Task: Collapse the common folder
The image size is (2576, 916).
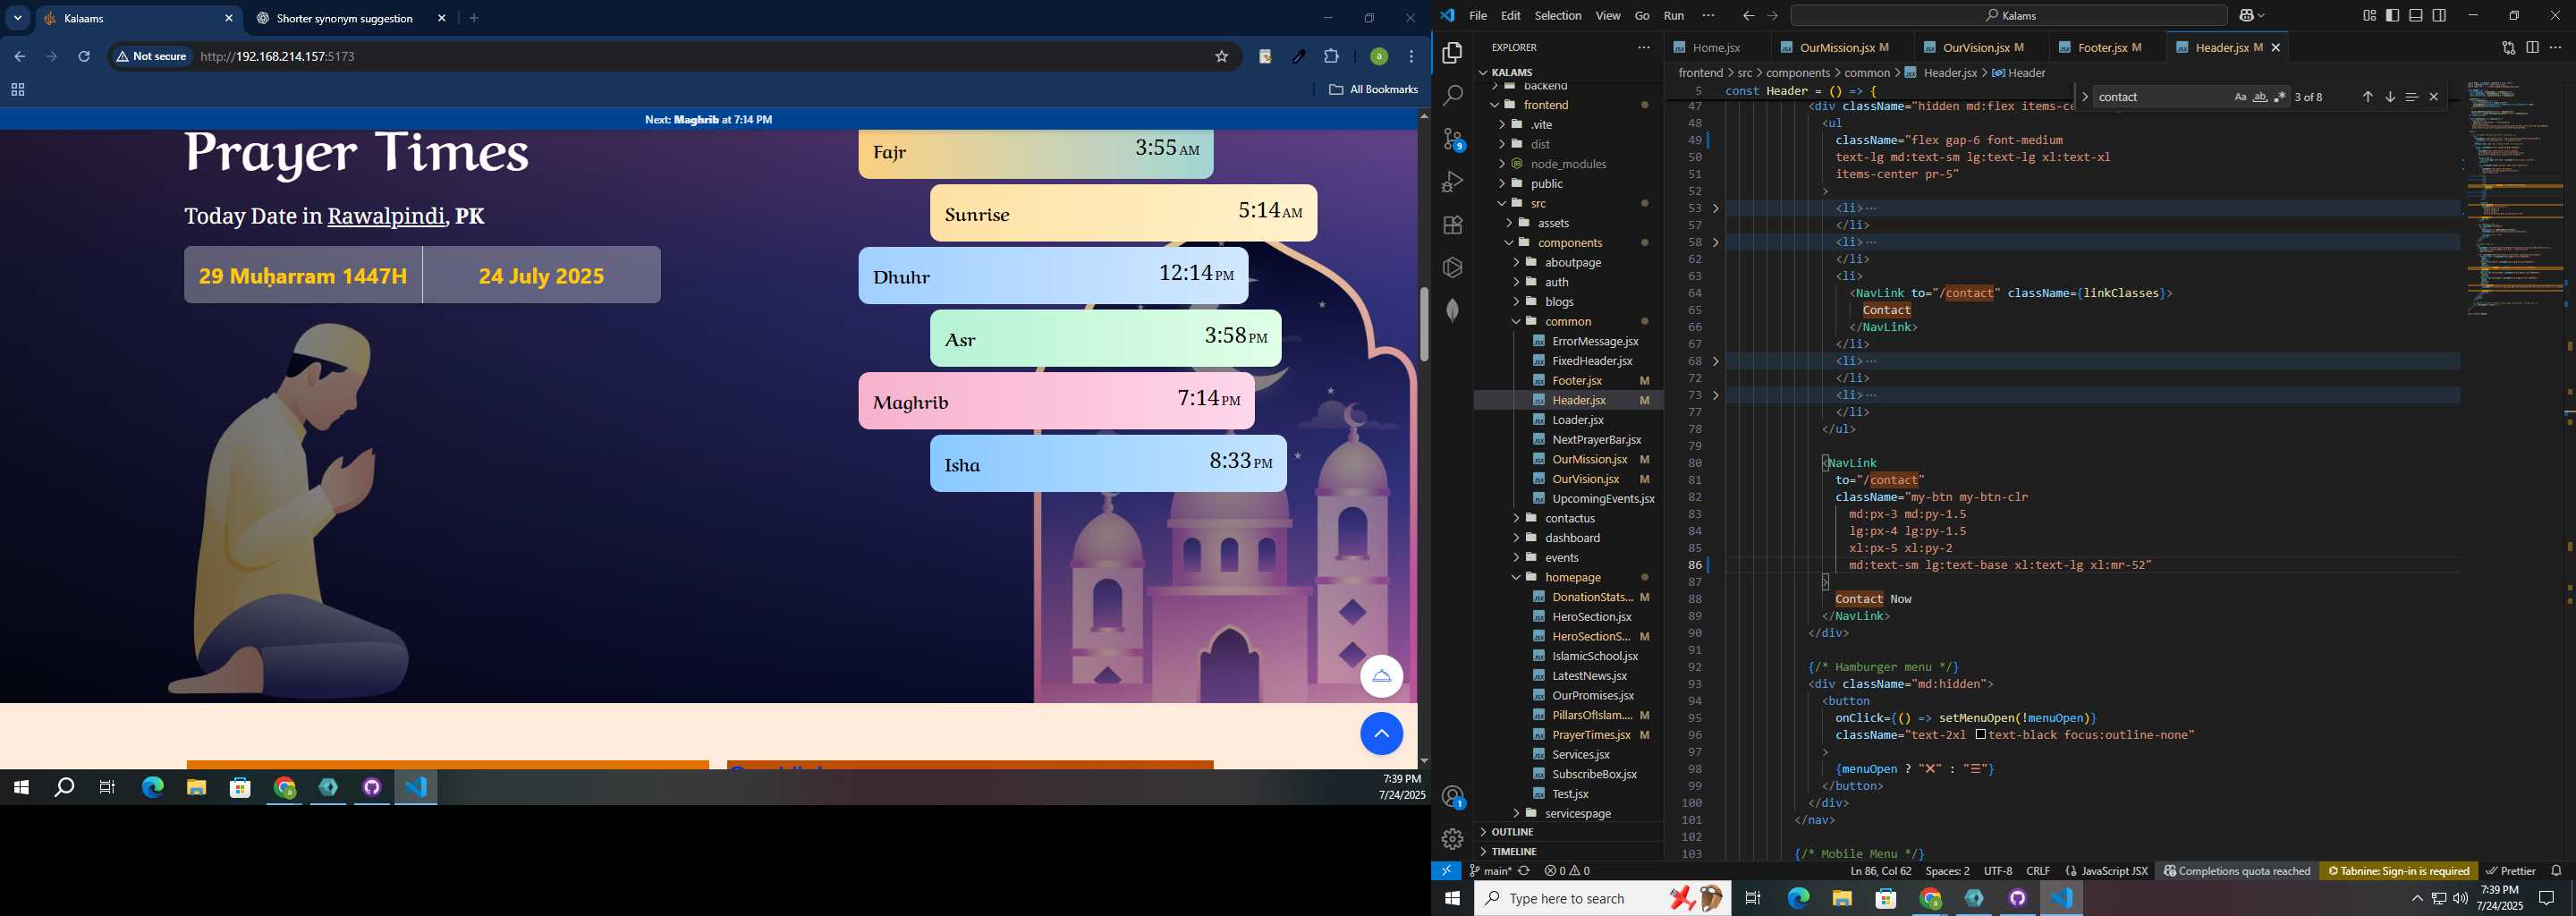Action: click(x=1568, y=321)
